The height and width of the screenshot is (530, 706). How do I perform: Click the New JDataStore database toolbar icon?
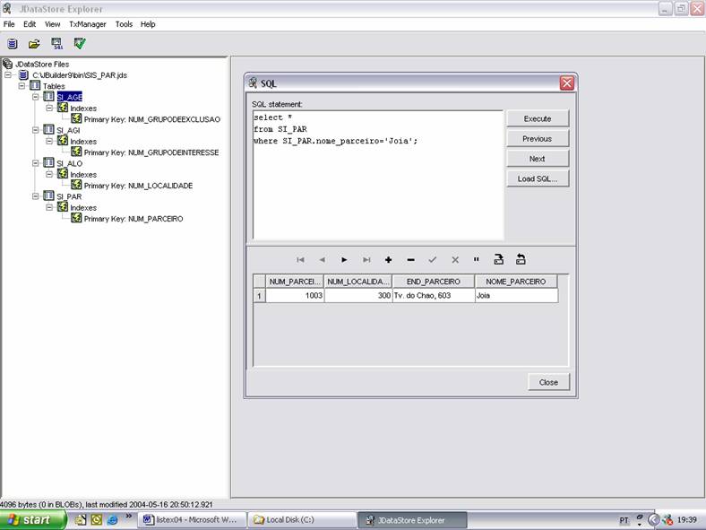pyautogui.click(x=13, y=43)
